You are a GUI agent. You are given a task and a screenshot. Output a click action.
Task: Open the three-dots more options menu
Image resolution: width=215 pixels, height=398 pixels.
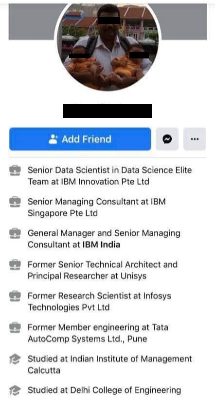(195, 139)
